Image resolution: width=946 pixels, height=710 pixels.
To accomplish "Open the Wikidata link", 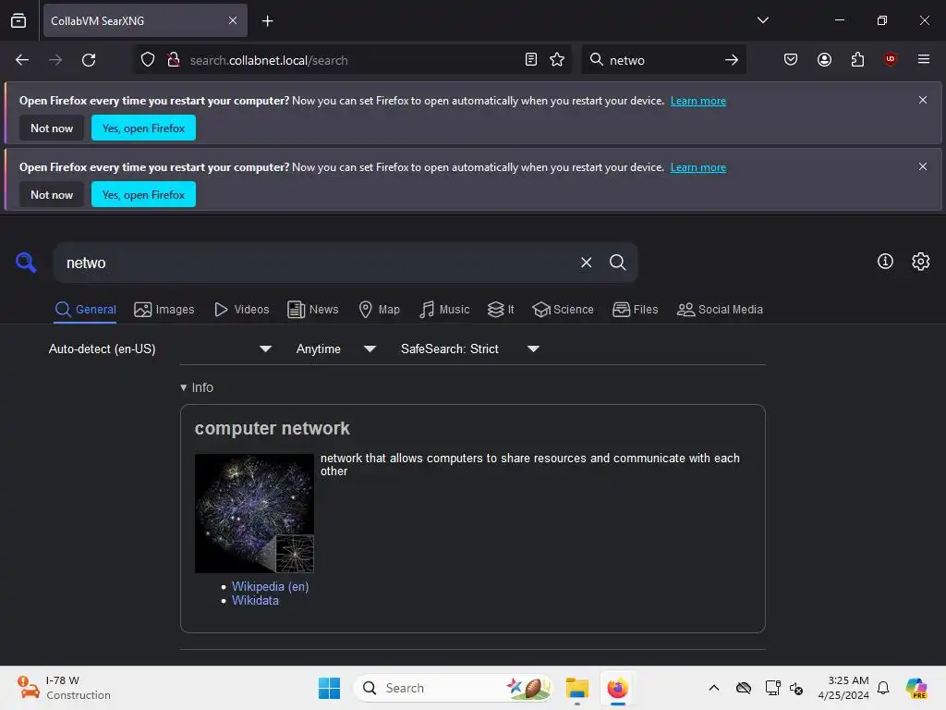I will [x=255, y=601].
